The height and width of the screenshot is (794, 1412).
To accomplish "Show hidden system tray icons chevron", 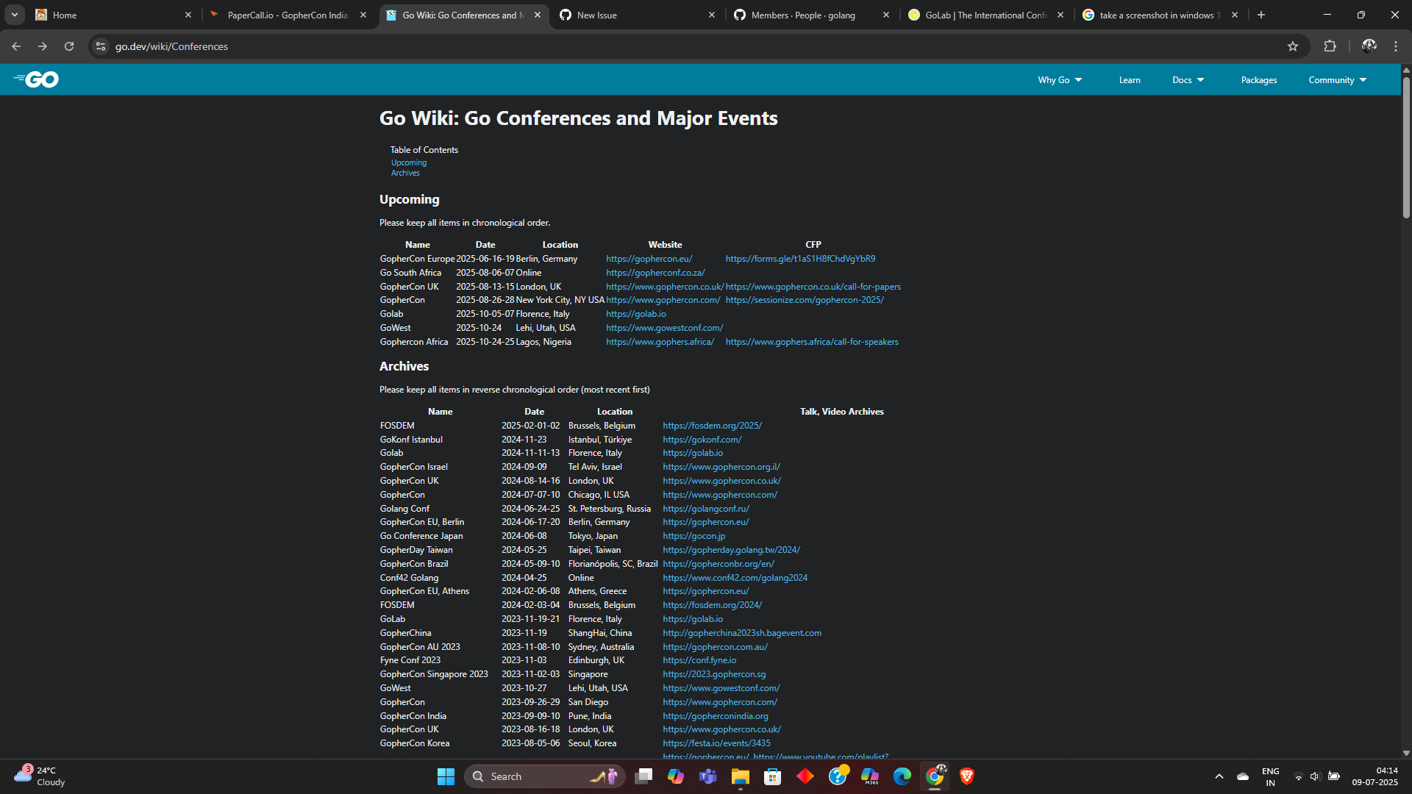I will (1219, 776).
